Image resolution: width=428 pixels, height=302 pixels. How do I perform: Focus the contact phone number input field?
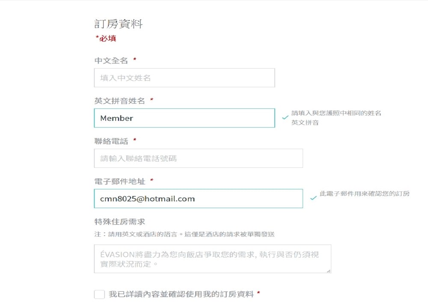[198, 158]
